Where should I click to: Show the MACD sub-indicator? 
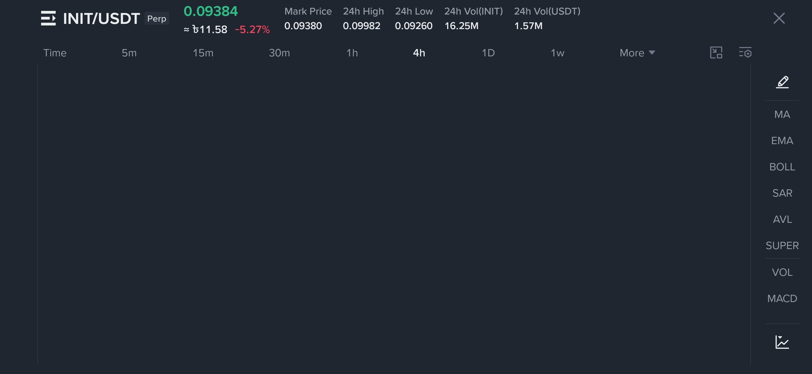[782, 298]
